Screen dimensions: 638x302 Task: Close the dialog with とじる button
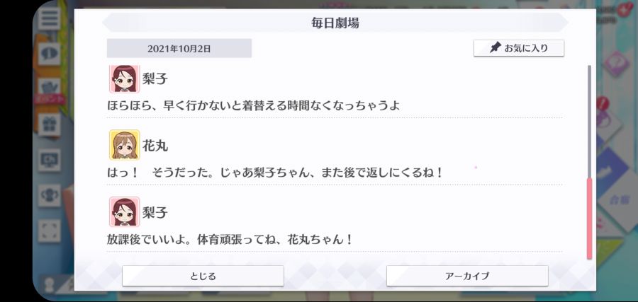click(203, 276)
